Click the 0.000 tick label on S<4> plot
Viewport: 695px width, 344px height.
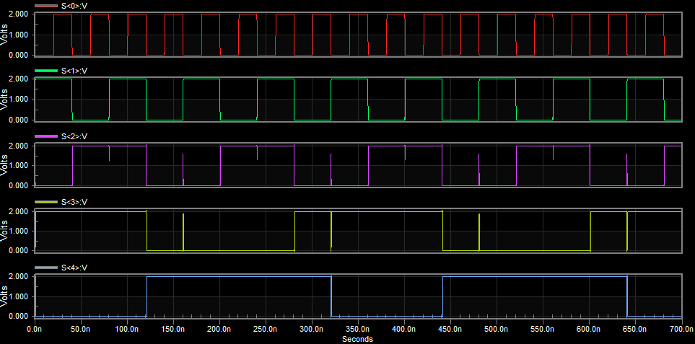20,316
